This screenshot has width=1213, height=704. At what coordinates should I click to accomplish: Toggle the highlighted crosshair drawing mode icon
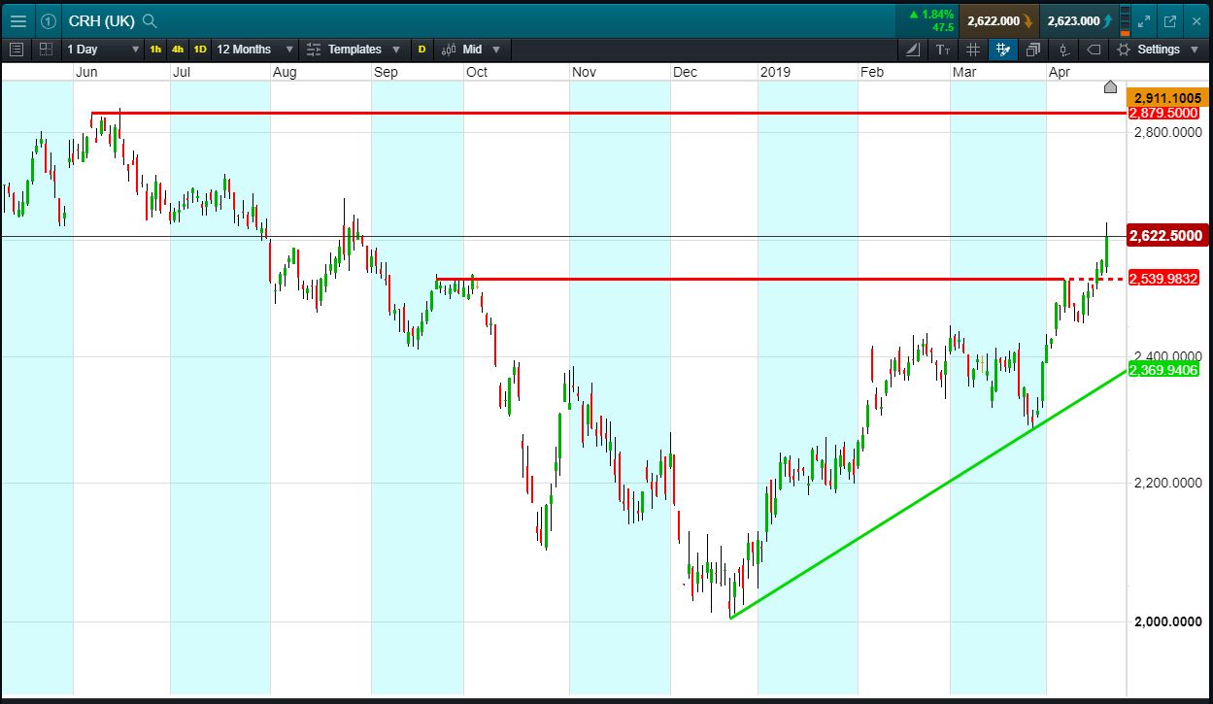coord(1003,49)
